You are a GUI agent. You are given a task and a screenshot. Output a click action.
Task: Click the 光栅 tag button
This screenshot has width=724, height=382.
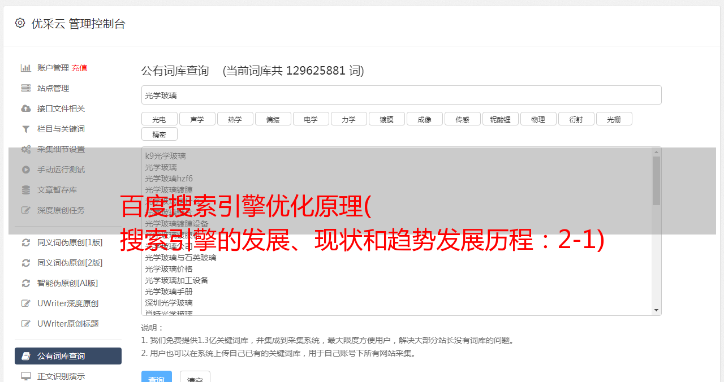click(614, 119)
